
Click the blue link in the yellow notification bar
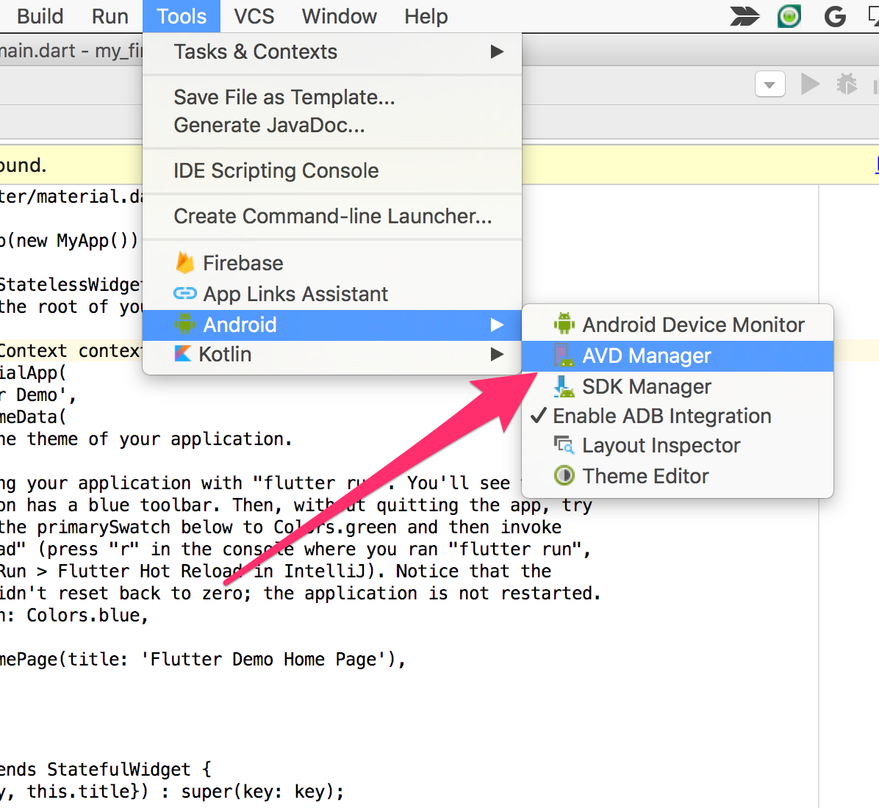tap(877, 165)
